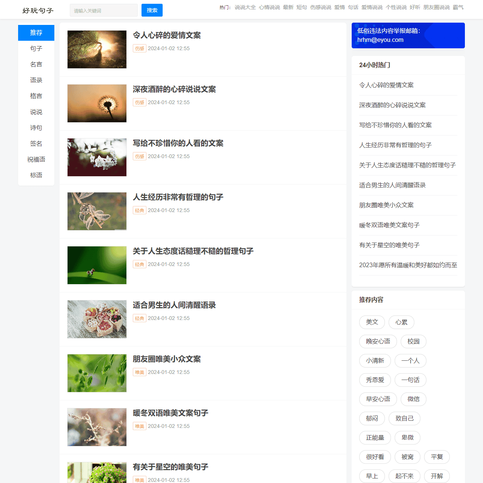Open article 深夜酒醉的心碎说说文案
The height and width of the screenshot is (483, 483).
point(174,89)
